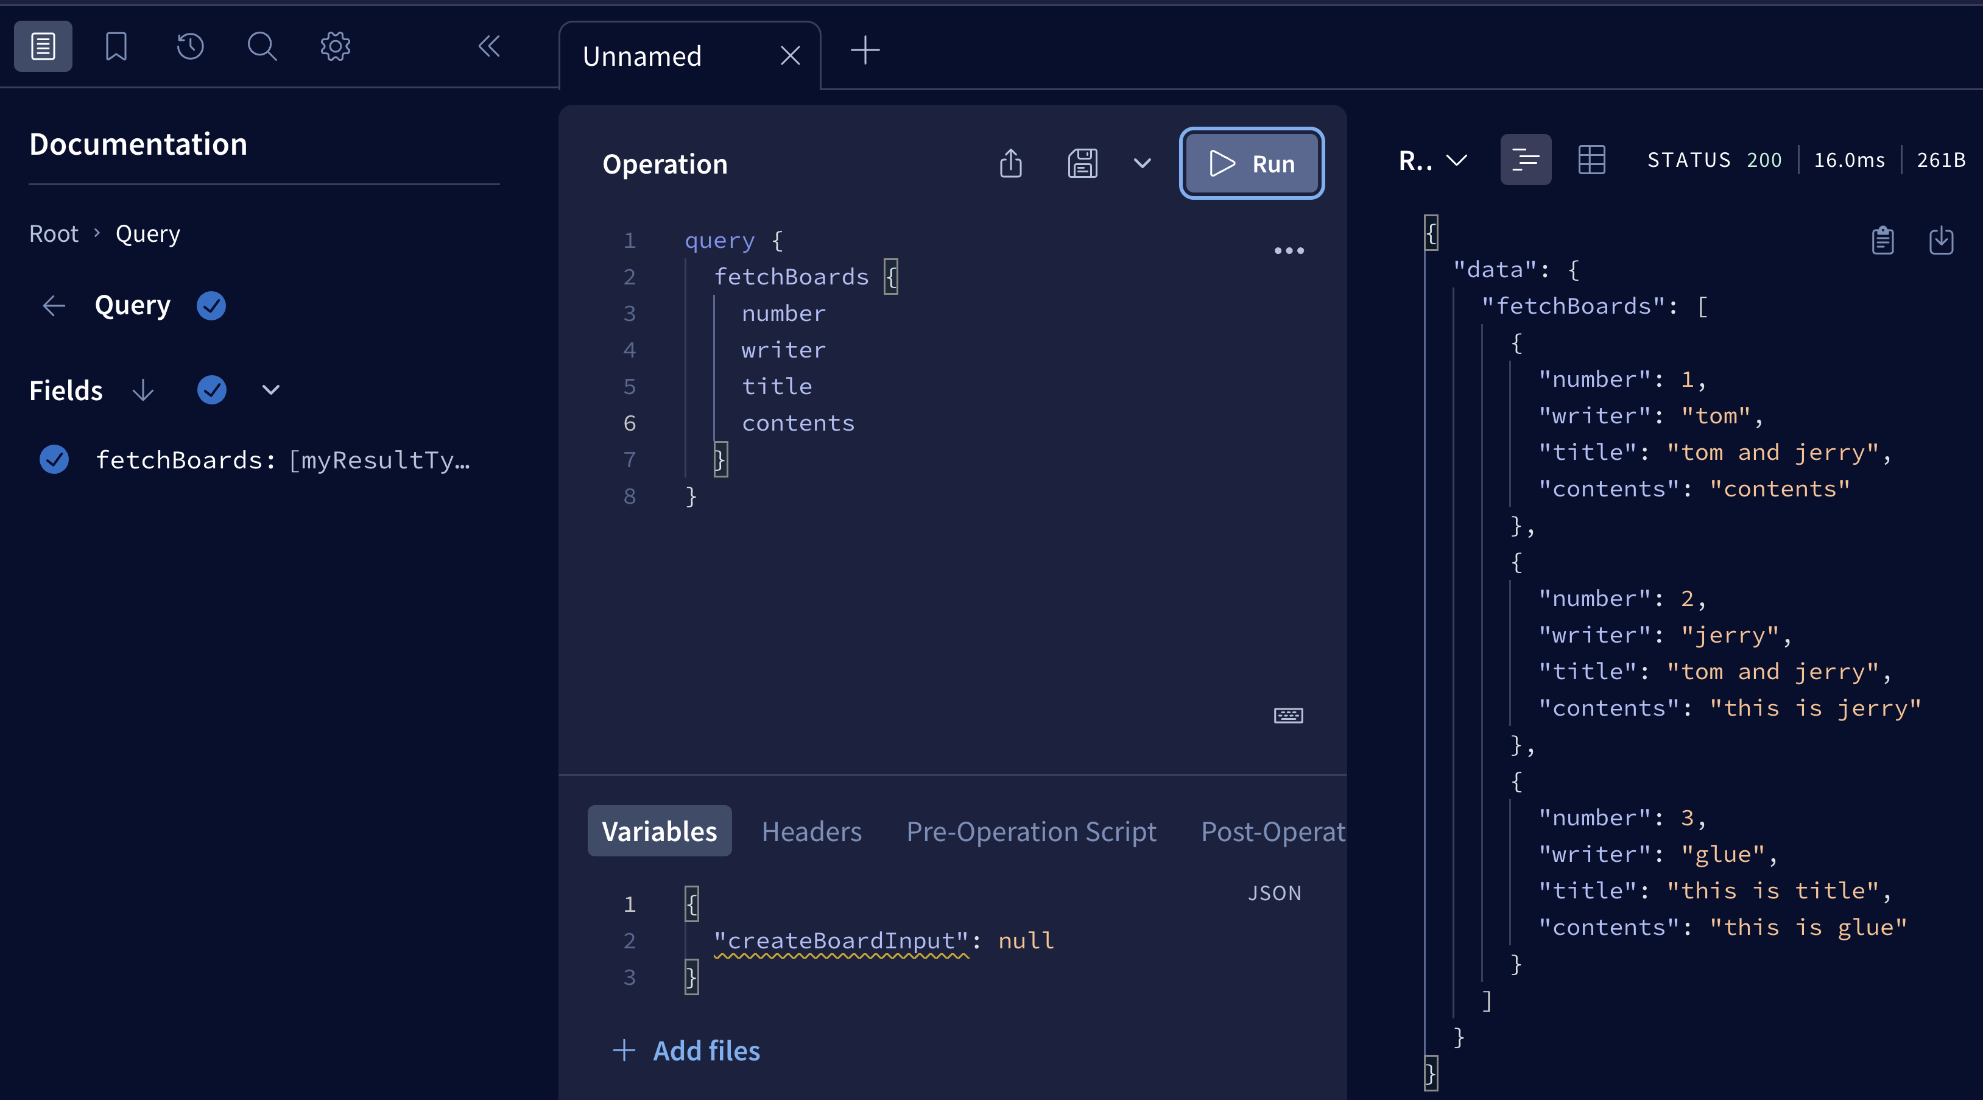The height and width of the screenshot is (1100, 1983).
Task: Run the query operation
Action: pyautogui.click(x=1252, y=163)
